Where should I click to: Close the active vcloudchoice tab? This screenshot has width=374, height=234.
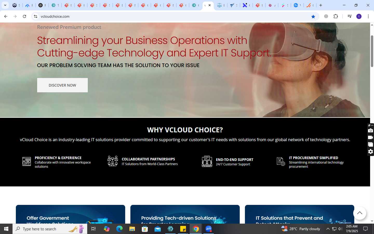click(210, 5)
